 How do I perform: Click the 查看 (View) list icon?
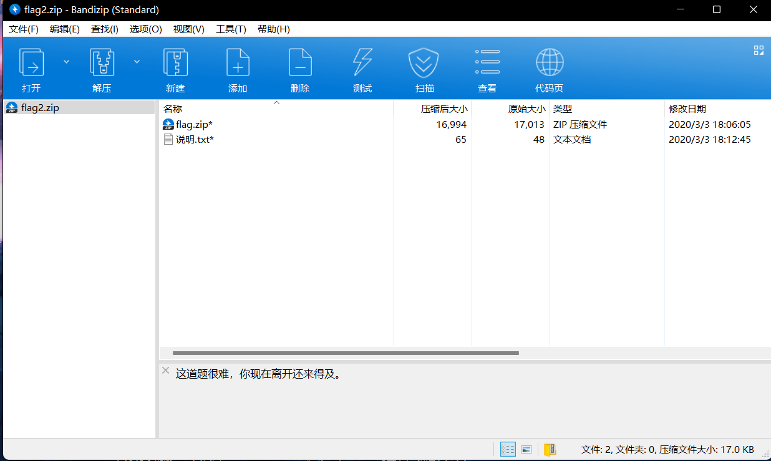tap(487, 62)
